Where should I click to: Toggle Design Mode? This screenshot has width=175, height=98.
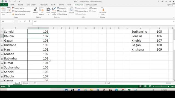(x=54, y=11)
